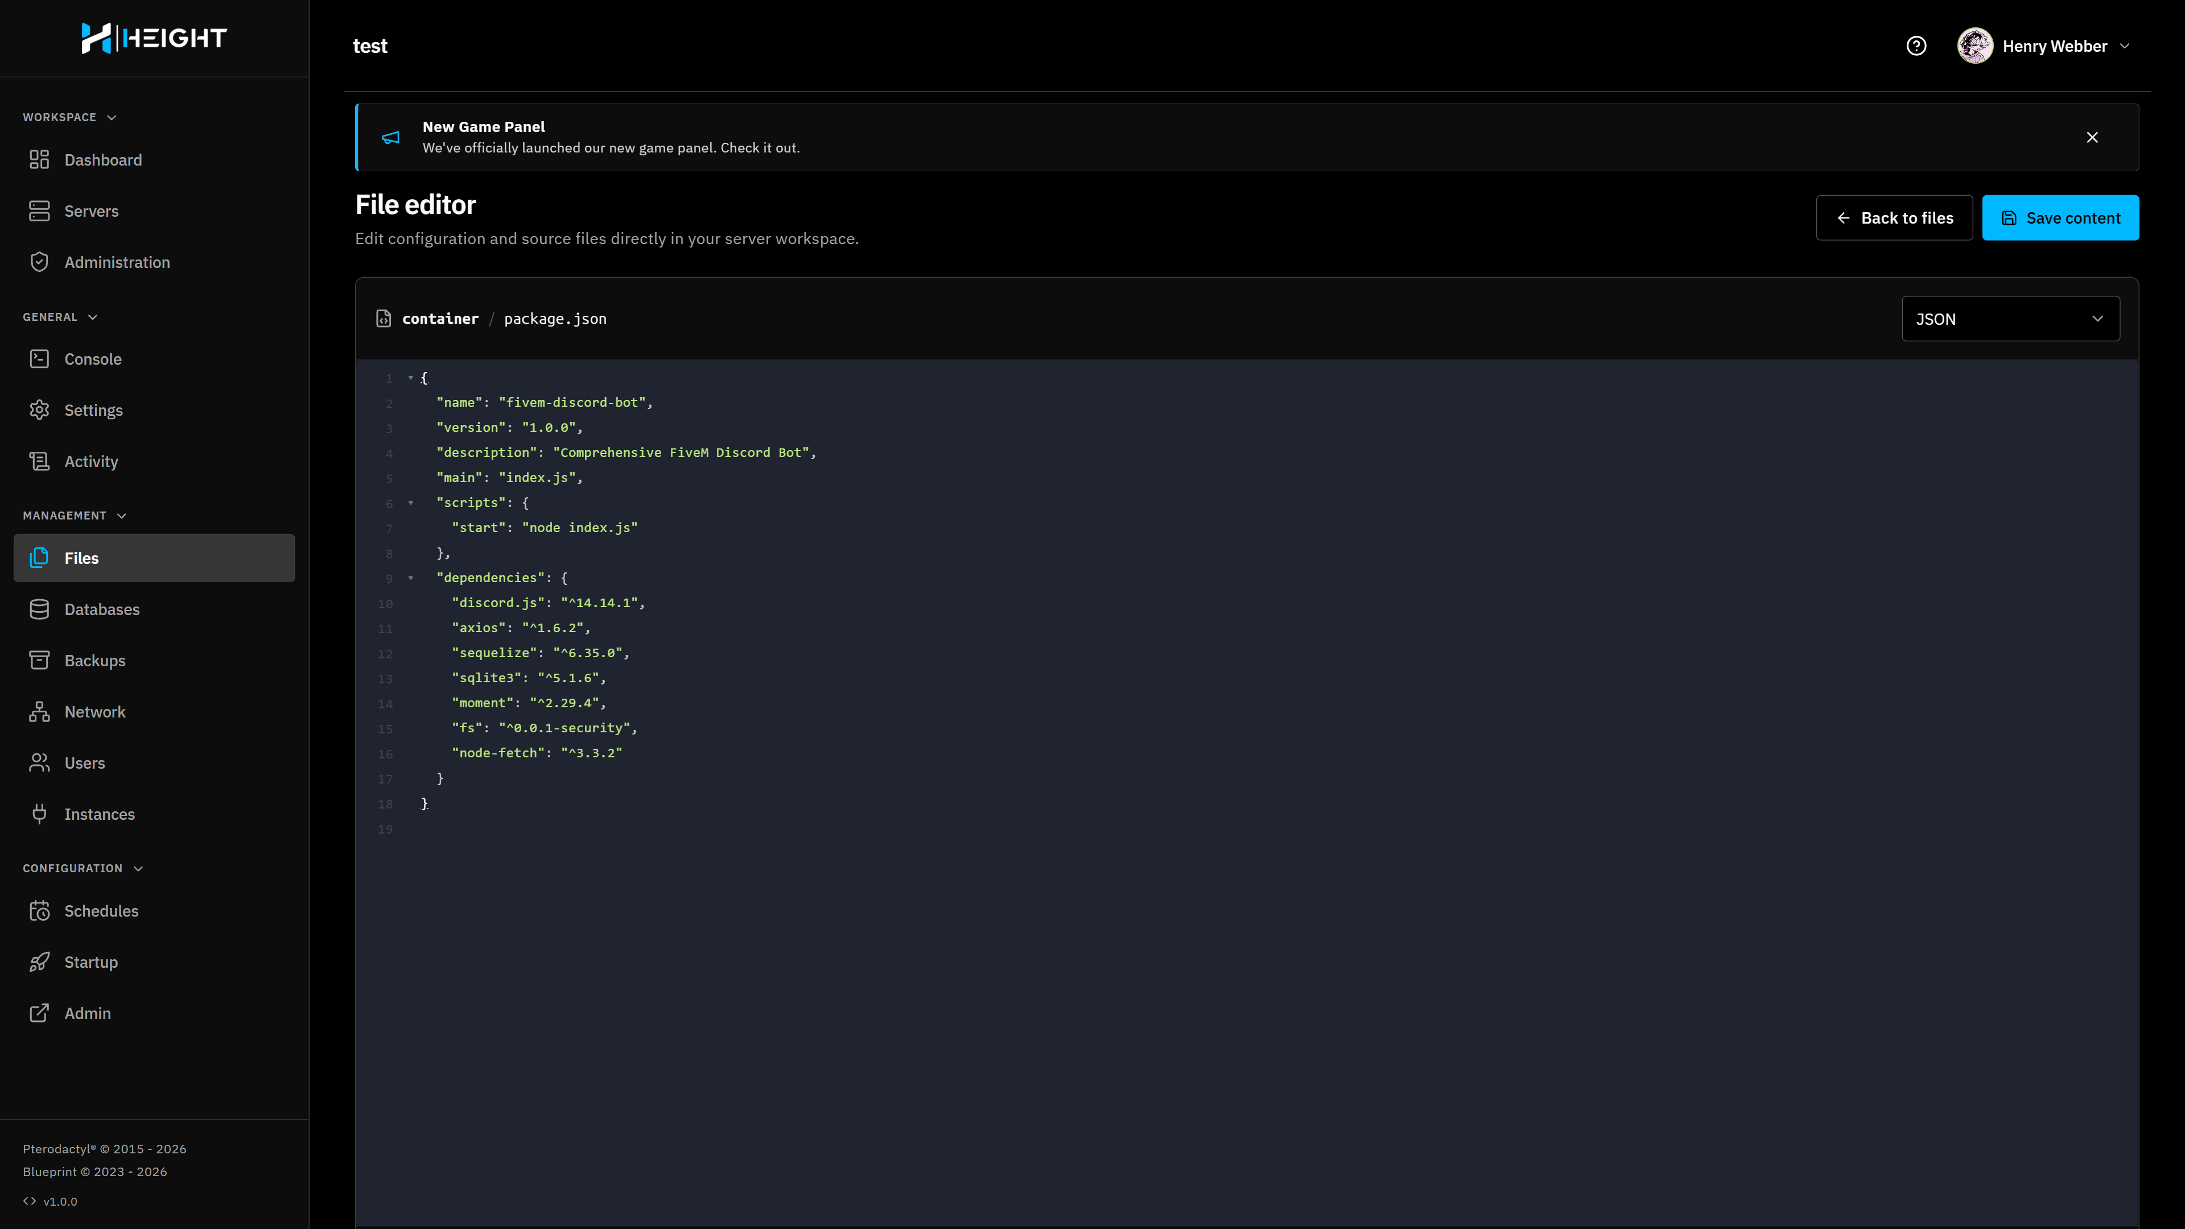
Task: Click the Admin external link icon
Action: [39, 1013]
